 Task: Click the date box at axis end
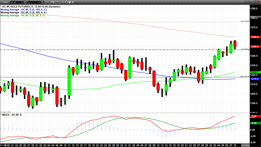(x=245, y=145)
